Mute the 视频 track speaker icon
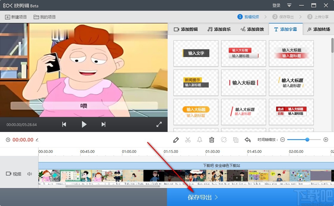Screen dimensions: 334x206 (x=30, y=174)
